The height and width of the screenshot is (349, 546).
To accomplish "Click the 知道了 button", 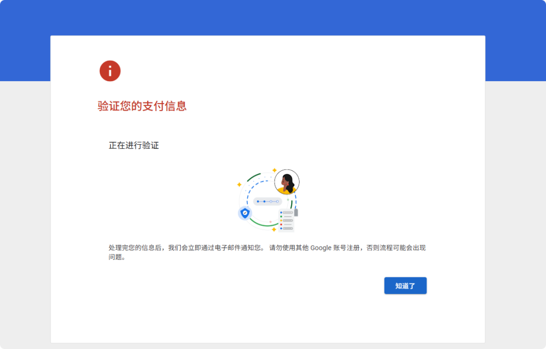I will point(405,285).
